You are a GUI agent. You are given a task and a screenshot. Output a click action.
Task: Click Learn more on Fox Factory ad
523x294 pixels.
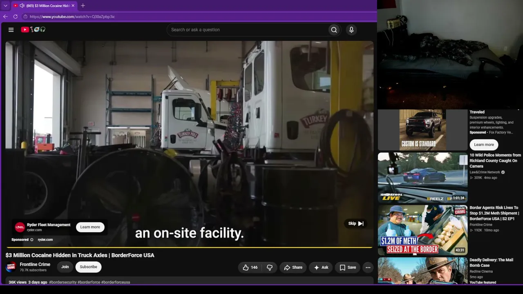tap(484, 145)
